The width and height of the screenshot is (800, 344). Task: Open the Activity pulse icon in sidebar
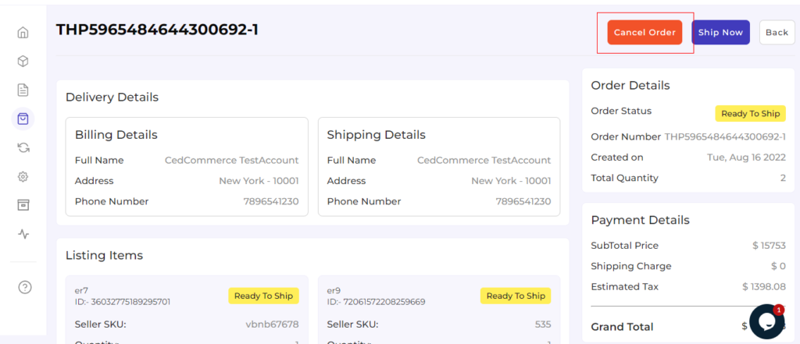tap(23, 233)
